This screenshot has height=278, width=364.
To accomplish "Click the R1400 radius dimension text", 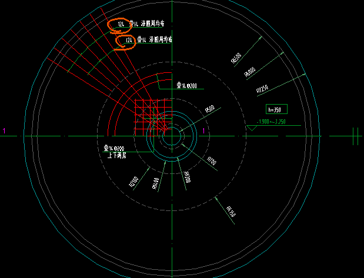I will [155, 183].
